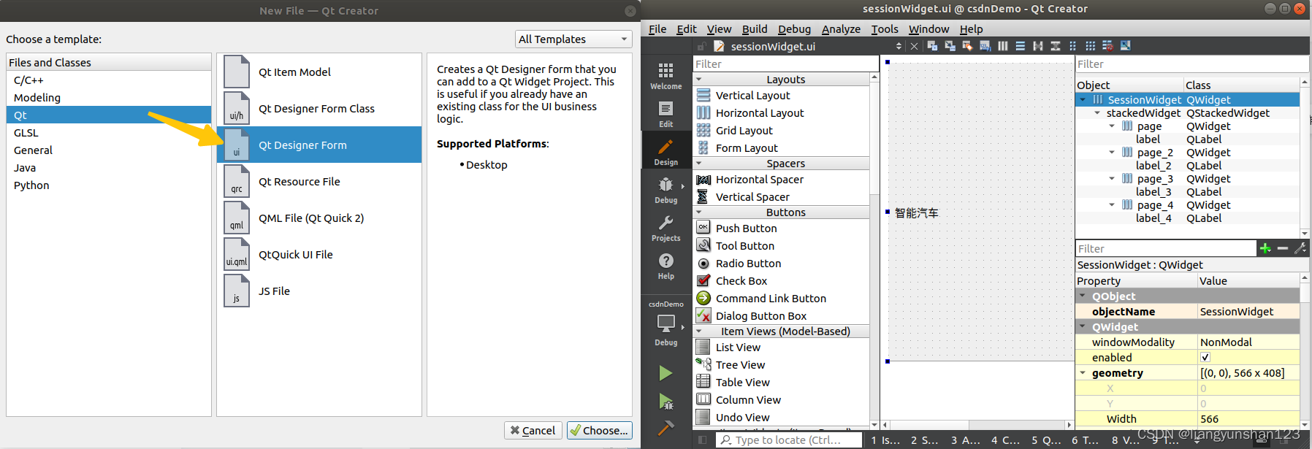Viewport: 1312px width, 449px height.
Task: Click the green Run button
Action: 665,373
